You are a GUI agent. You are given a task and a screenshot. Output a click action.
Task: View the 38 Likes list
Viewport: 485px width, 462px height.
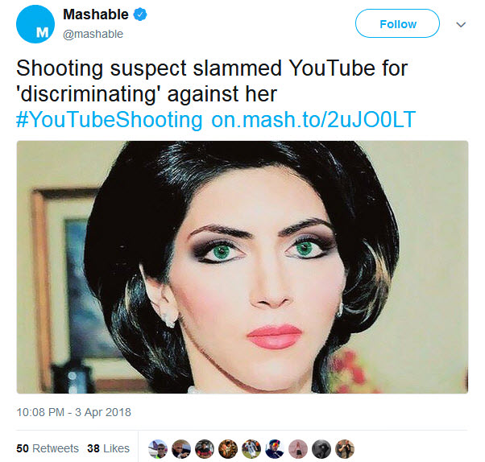(x=108, y=448)
